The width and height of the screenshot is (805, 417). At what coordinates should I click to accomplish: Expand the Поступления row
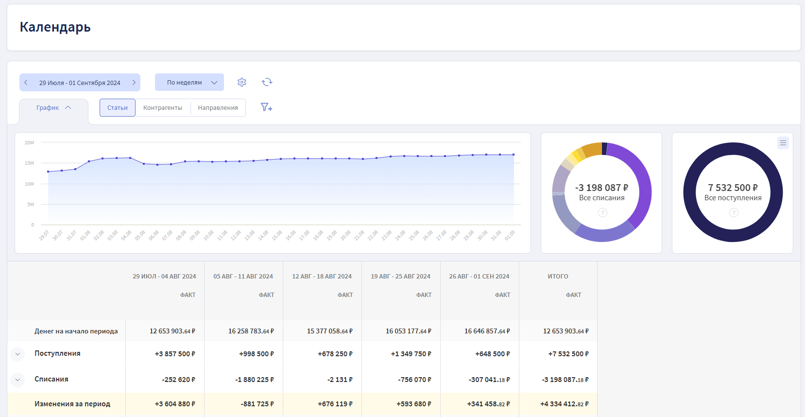[17, 354]
